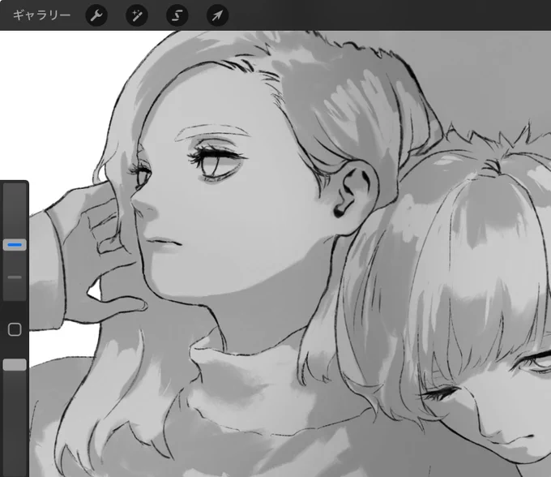Open the Adjustments magic wand menu
The height and width of the screenshot is (477, 551).
(x=137, y=15)
